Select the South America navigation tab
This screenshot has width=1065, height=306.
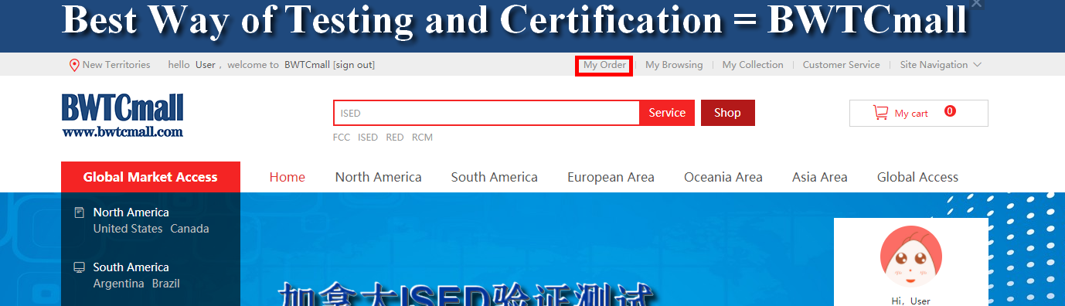495,177
